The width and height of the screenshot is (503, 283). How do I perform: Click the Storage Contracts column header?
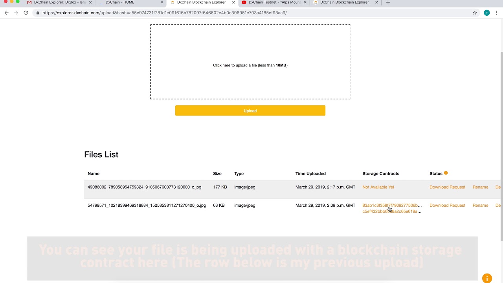381,173
